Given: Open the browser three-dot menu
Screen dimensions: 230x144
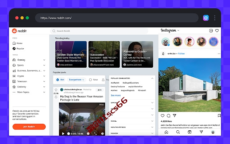Looking at the screenshot, I should coord(215,18).
